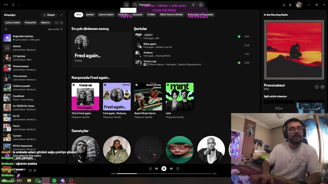Open the mint playlist card
The width and height of the screenshot is (328, 184).
[180, 100]
